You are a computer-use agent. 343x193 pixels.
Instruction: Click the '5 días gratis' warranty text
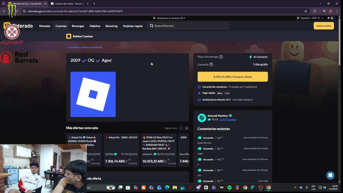point(260,64)
